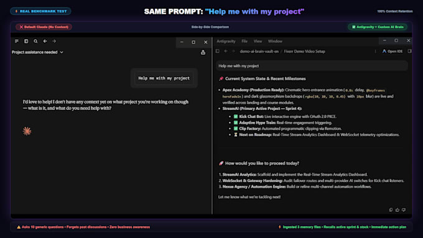Click the 'Next on Roadmap' item

pyautogui.click(x=317, y=134)
